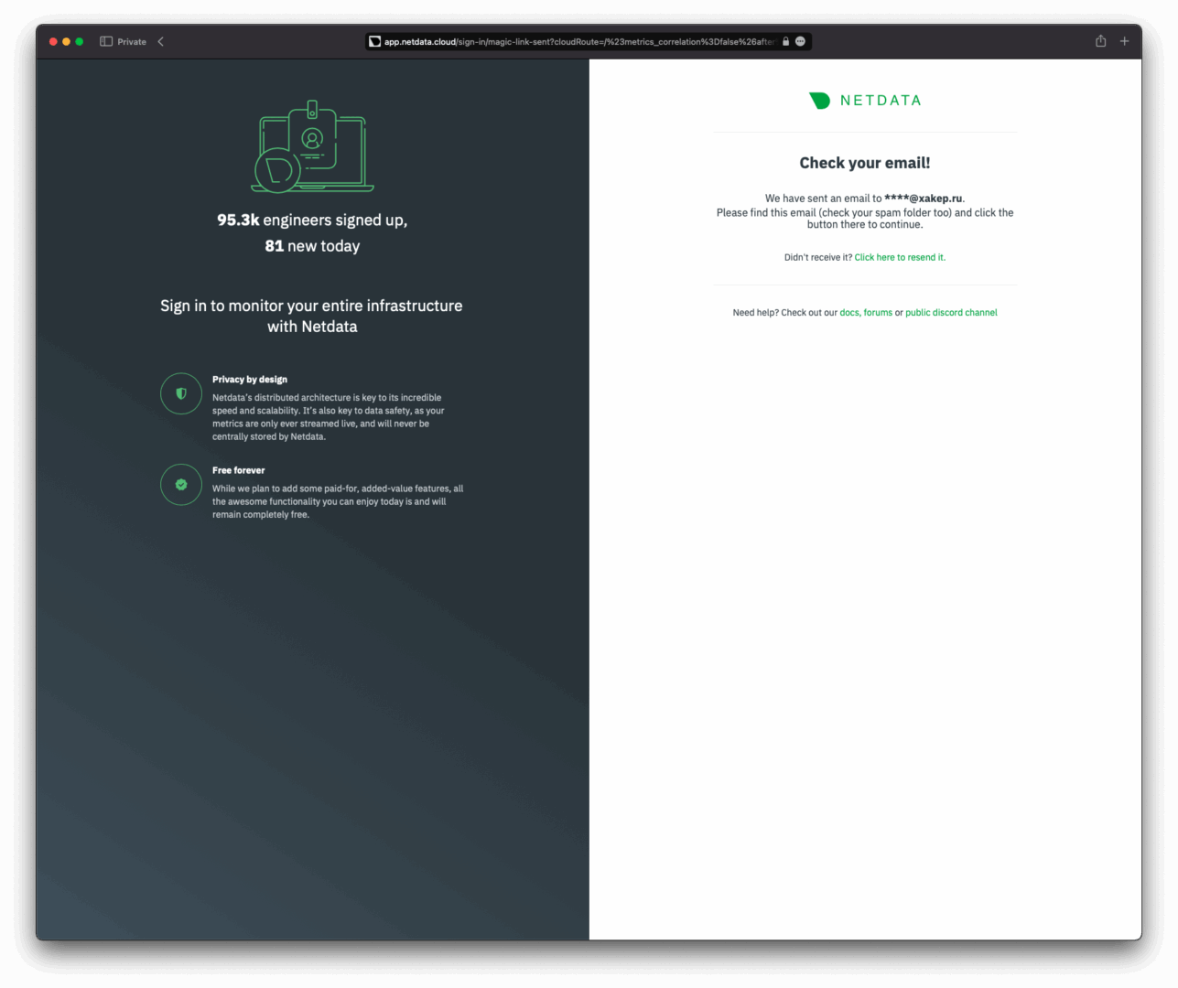Click the Netdata logo at top

[865, 101]
